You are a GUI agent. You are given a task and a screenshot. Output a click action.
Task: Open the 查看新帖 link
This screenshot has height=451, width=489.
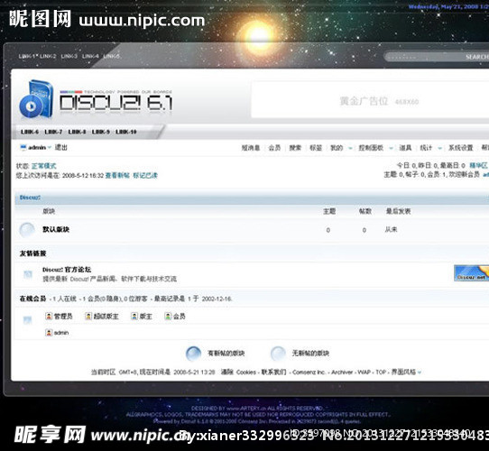(x=117, y=175)
